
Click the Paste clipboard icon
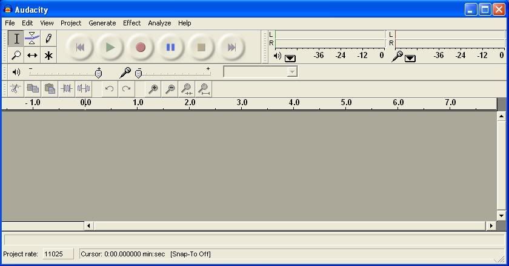[x=49, y=88]
